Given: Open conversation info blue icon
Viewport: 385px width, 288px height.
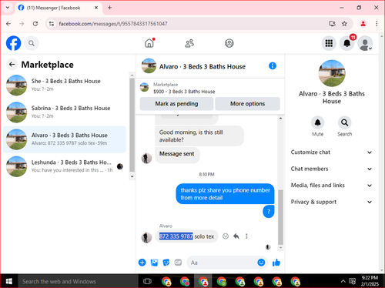Looking at the screenshot, I should 273,66.
